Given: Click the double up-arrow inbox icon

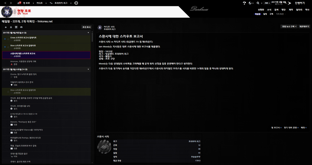Looking at the screenshot, I should tap(11, 27).
